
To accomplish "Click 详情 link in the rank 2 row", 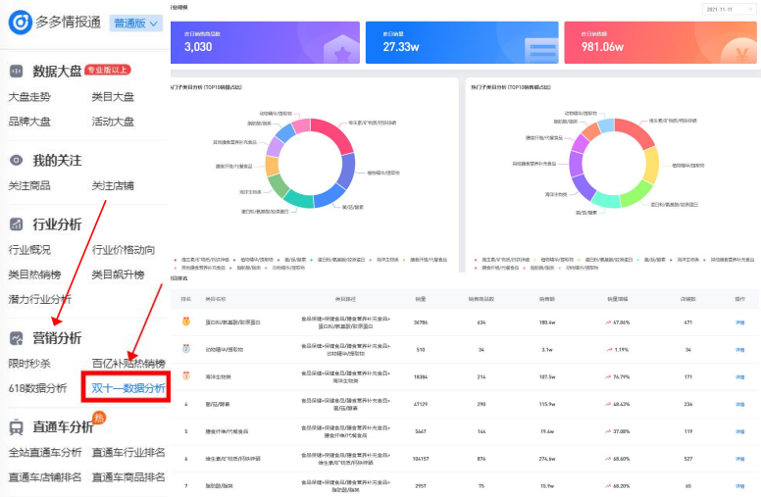I will [x=739, y=349].
